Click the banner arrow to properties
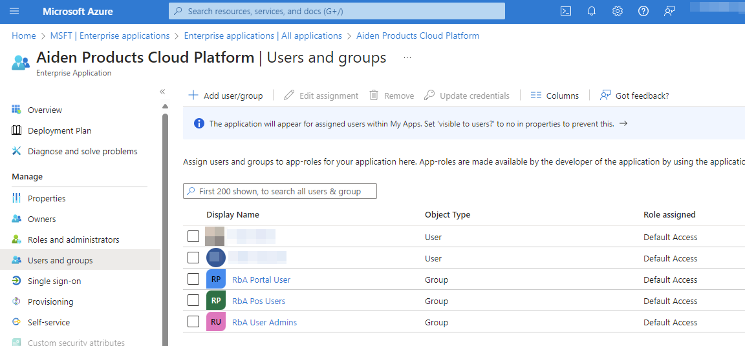745x346 pixels. tap(624, 123)
